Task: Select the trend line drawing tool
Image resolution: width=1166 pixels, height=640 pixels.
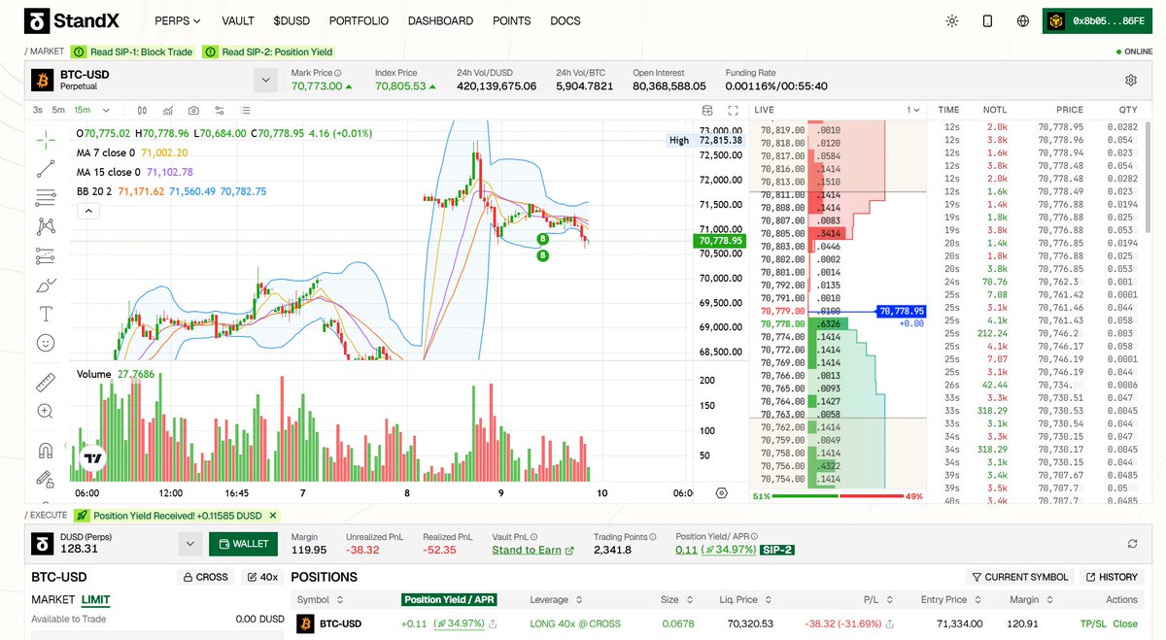Action: click(x=46, y=168)
